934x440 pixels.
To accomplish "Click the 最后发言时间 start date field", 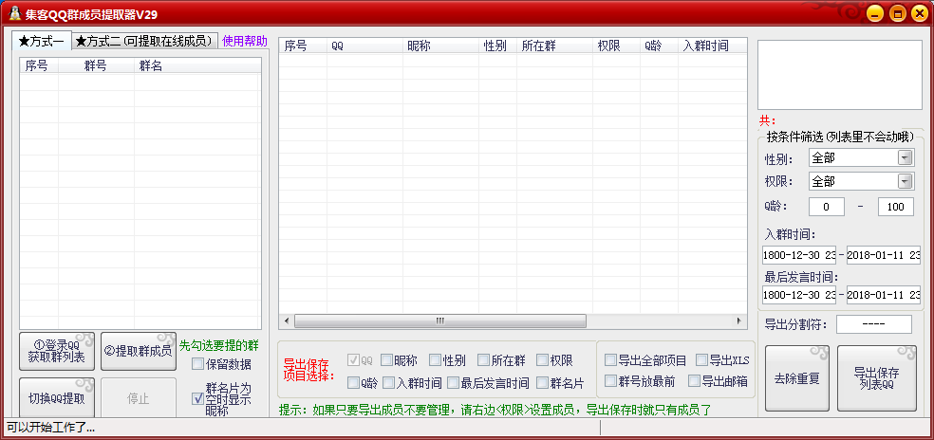I will [799, 295].
